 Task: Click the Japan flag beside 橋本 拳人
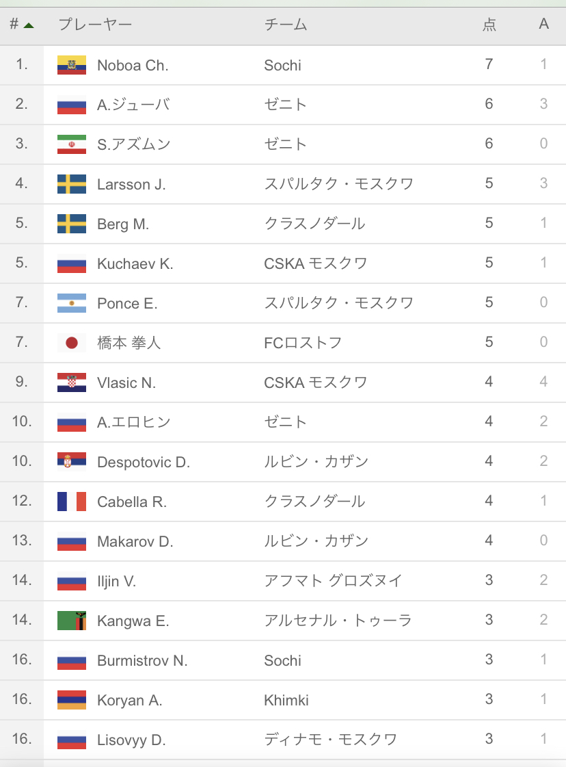pos(72,343)
